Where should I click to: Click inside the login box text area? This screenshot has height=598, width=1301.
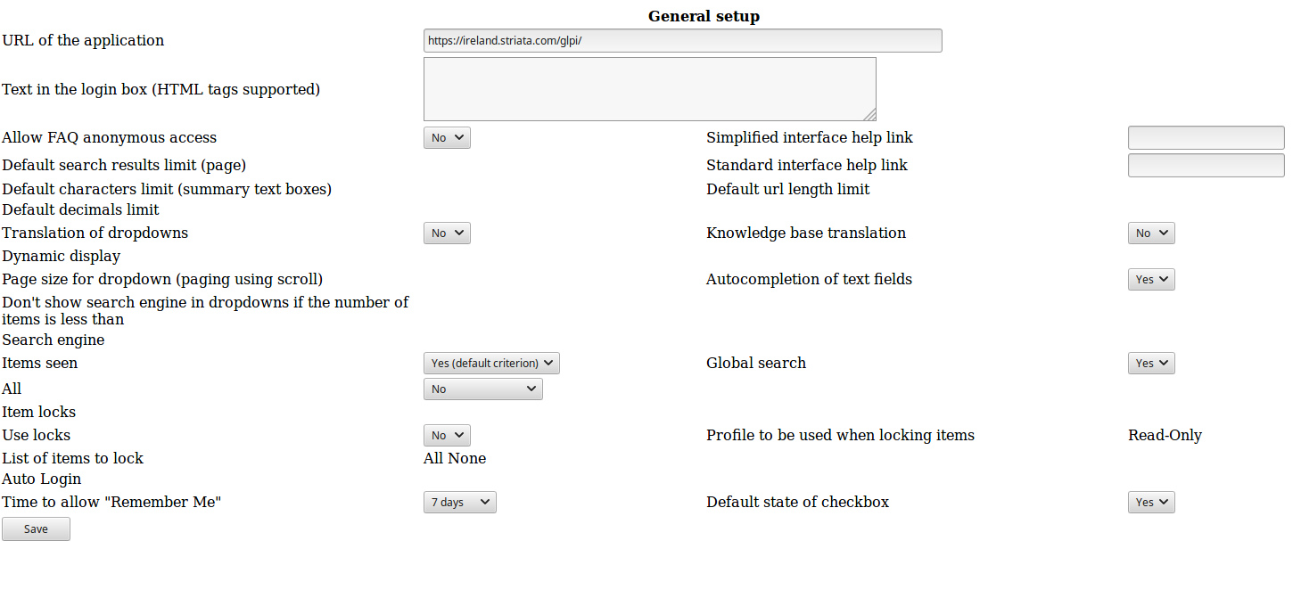click(649, 88)
